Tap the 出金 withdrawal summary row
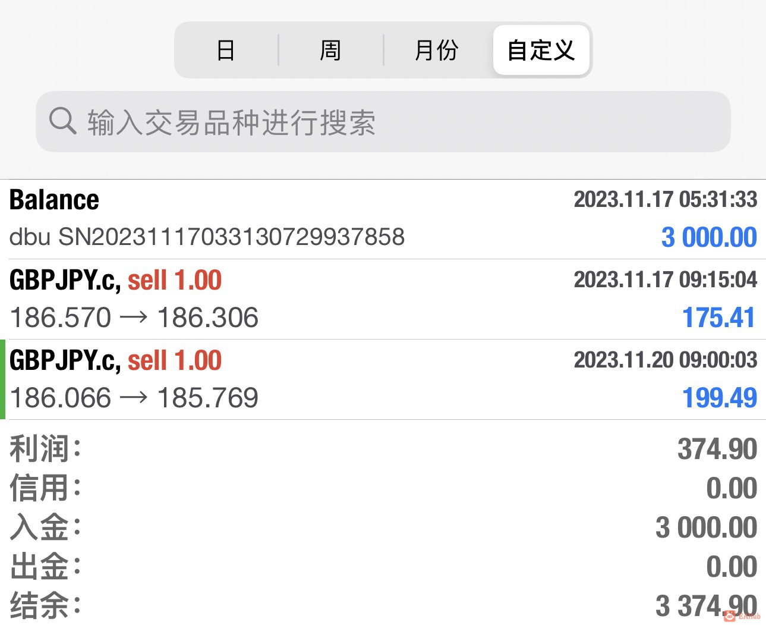 [x=383, y=566]
